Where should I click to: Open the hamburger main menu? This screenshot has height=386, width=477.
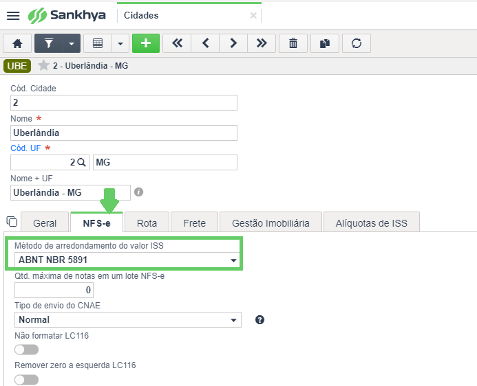[x=13, y=16]
